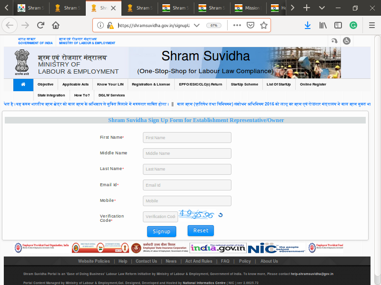Image resolution: width=381 pixels, height=285 pixels.
Task: Click the Downloads arrow in browser toolbar
Action: click(308, 26)
